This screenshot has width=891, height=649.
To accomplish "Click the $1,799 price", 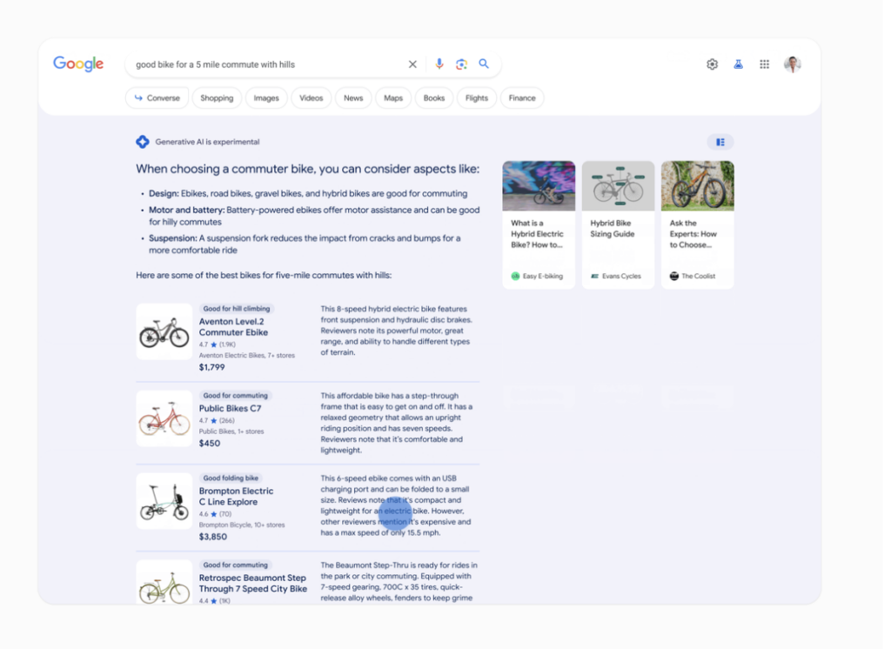I will point(212,367).
